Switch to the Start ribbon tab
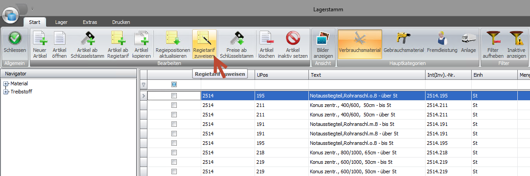Image resolution: width=530 pixels, height=176 pixels. pyautogui.click(x=35, y=22)
